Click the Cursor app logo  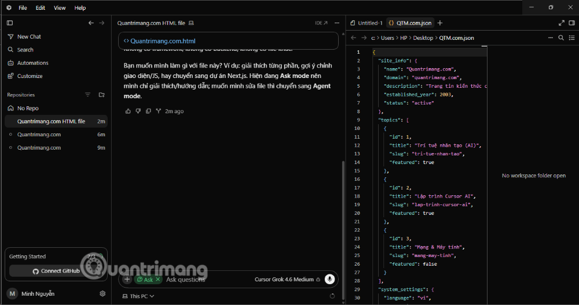tap(9, 8)
